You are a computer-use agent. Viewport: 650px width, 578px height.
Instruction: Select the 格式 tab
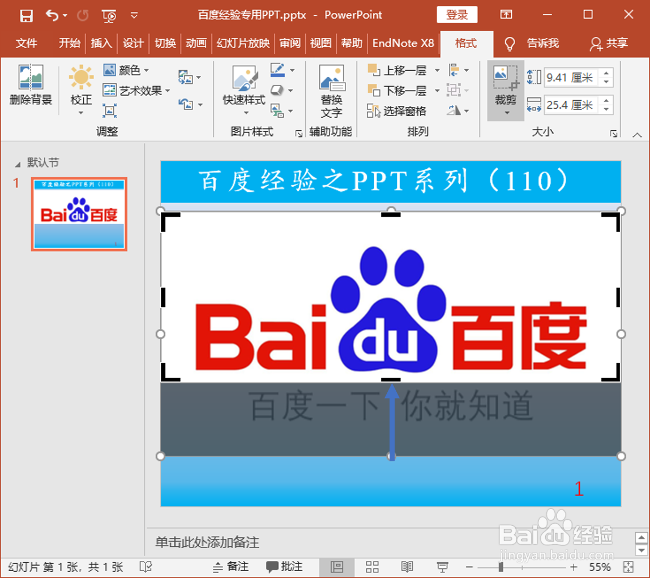(x=466, y=43)
